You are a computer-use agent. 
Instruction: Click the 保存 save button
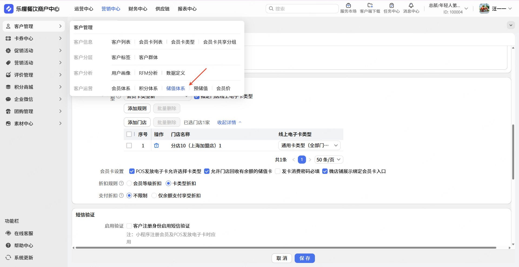(x=305, y=258)
